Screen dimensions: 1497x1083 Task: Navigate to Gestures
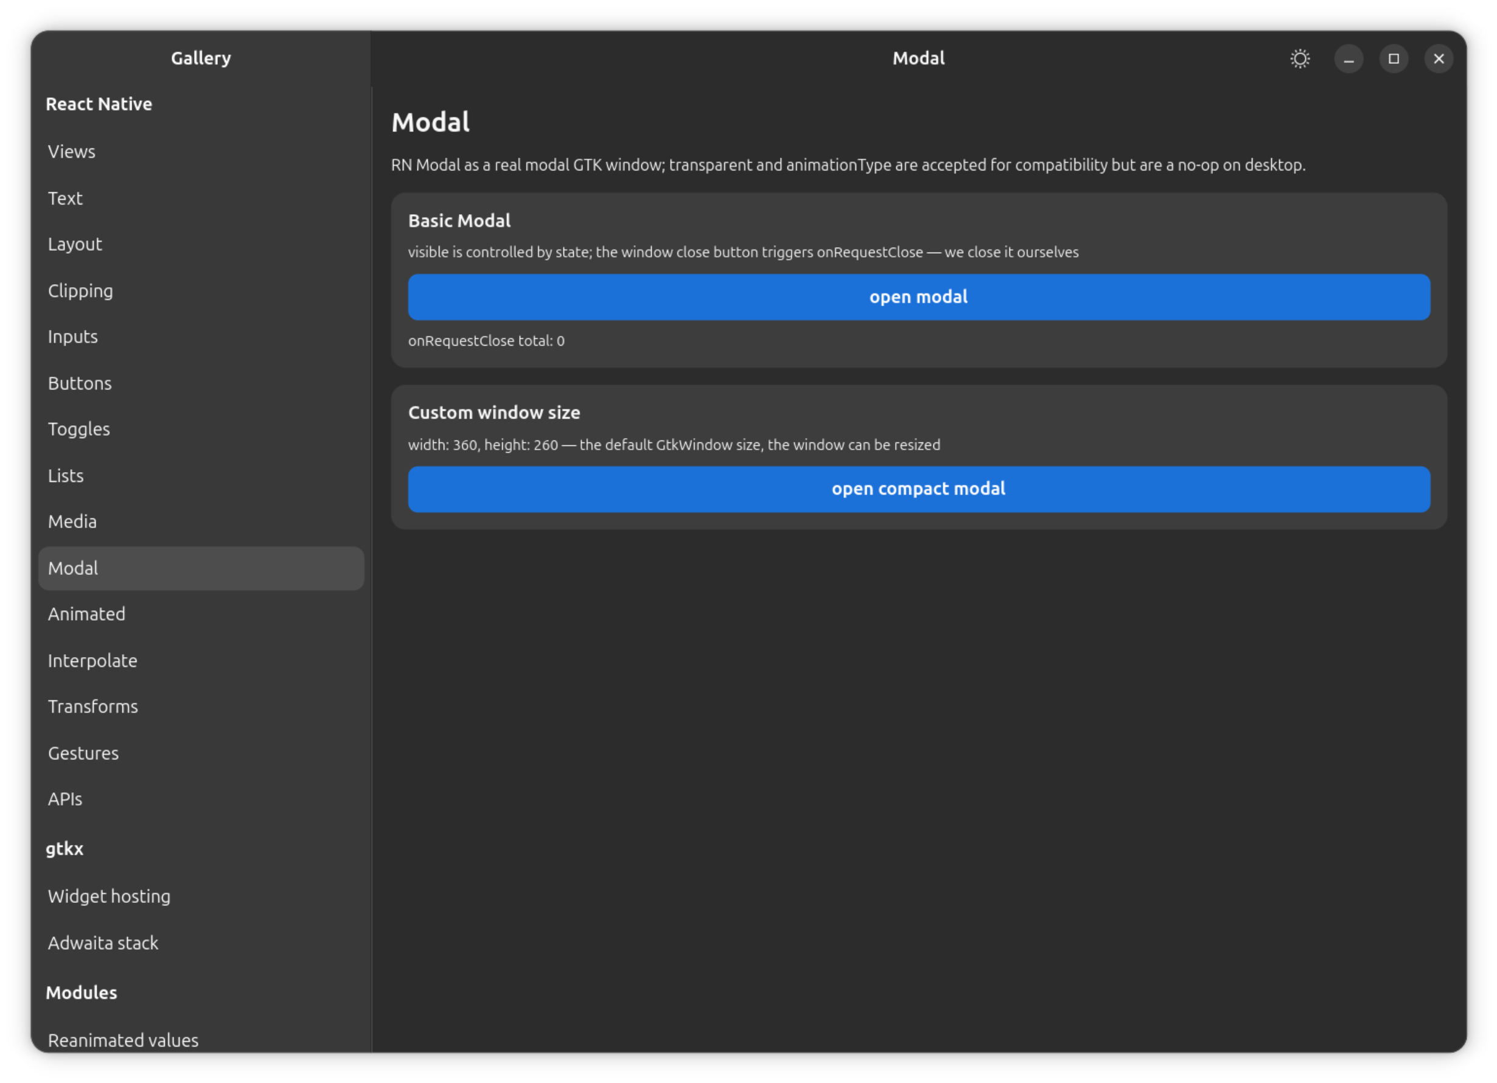(x=201, y=753)
